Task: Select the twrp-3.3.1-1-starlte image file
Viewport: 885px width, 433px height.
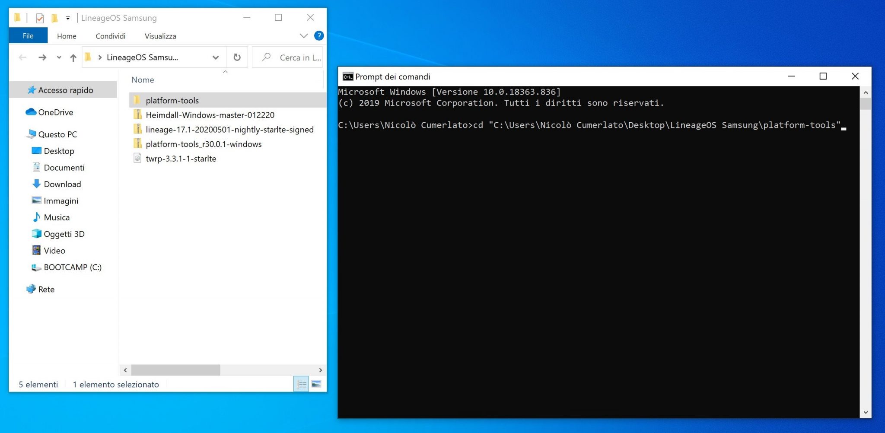Action: point(181,159)
